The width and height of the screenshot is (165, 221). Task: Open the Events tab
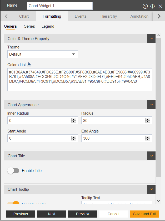81,16
